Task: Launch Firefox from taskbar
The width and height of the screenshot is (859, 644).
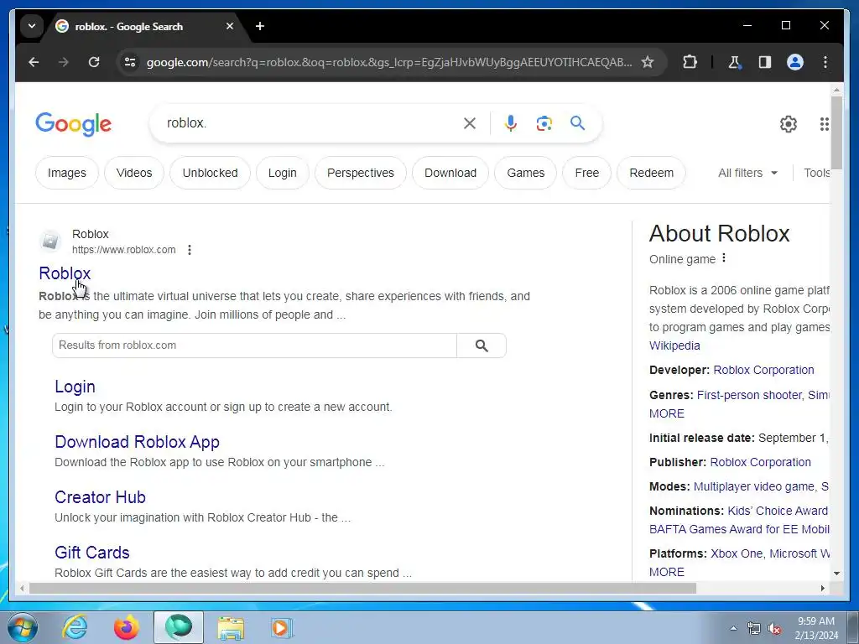Action: click(x=127, y=627)
